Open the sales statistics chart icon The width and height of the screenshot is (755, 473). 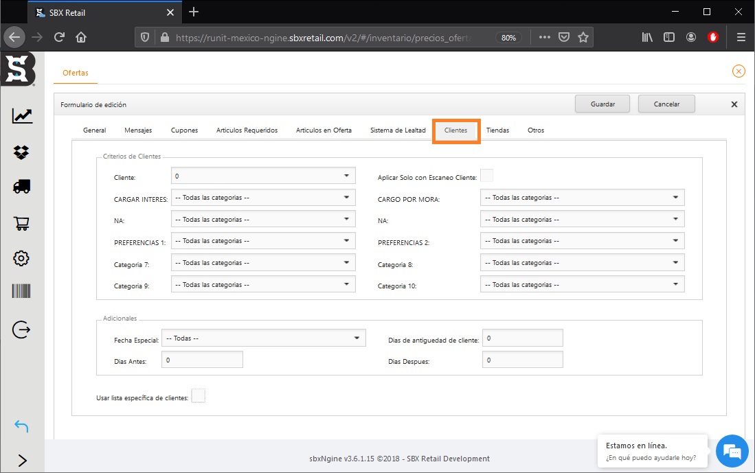(22, 116)
